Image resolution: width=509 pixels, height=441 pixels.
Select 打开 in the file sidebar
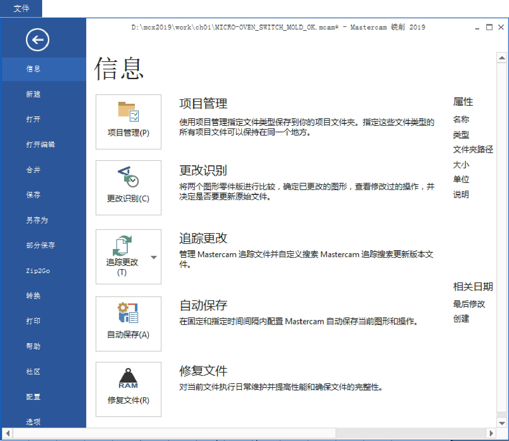tap(33, 119)
